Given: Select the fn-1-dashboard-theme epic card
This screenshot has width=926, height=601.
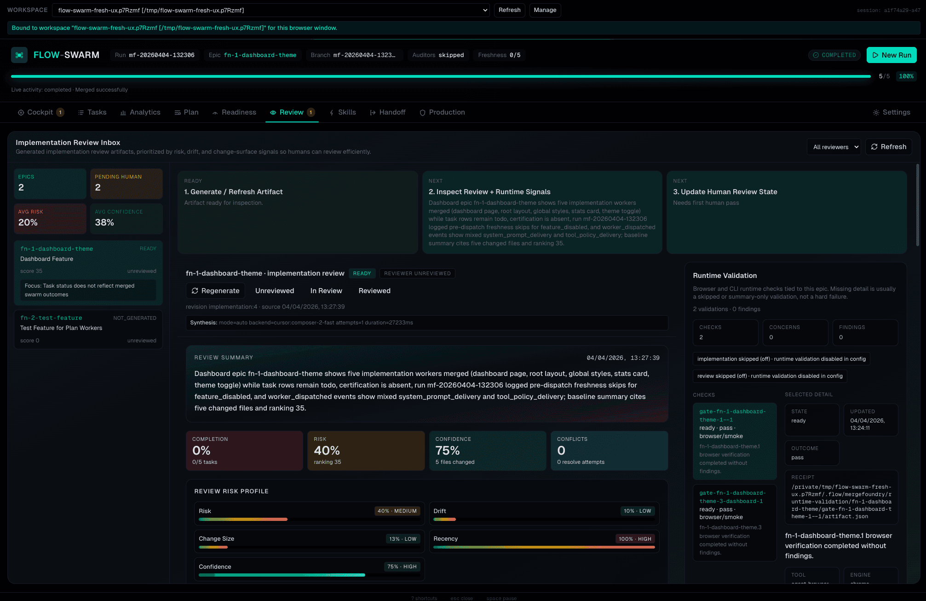Looking at the screenshot, I should 88,272.
